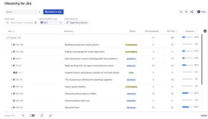The width and height of the screenshot is (208, 119).
Task: Collapse the Issues: 135 summary row
Action: pyautogui.click(x=7, y=38)
